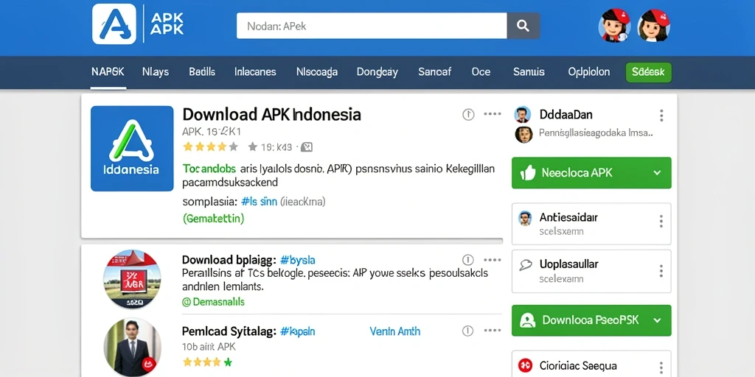Viewport: 755px width, 377px height.
Task: Click the DddaaDan name
Action: pyautogui.click(x=566, y=115)
